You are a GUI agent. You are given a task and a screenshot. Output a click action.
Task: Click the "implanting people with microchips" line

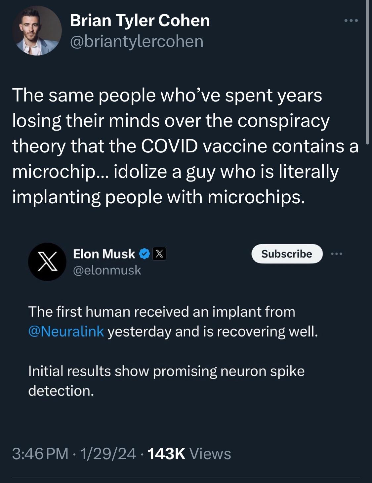pyautogui.click(x=158, y=197)
